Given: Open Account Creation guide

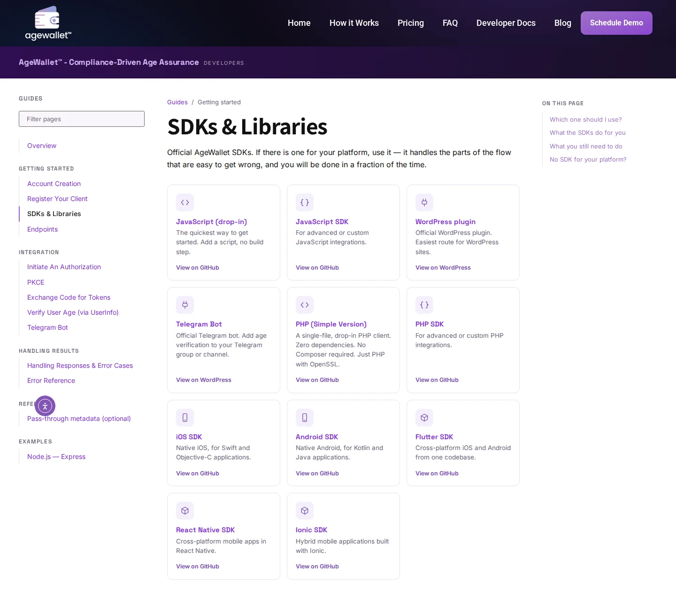Looking at the screenshot, I should pyautogui.click(x=54, y=184).
